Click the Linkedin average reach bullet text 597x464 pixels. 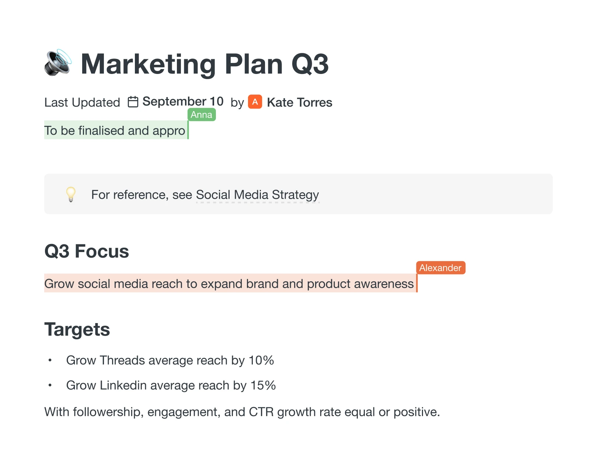pos(171,385)
